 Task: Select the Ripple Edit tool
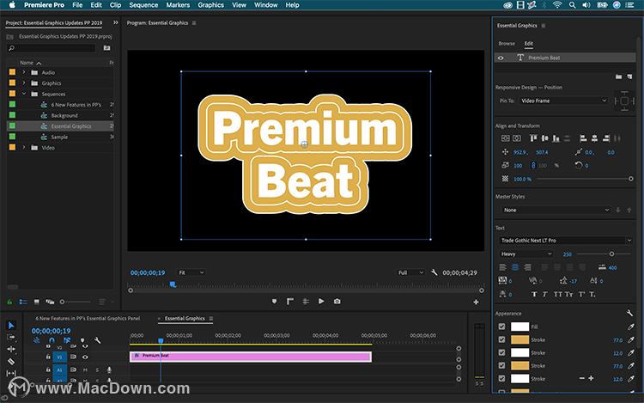(11, 349)
